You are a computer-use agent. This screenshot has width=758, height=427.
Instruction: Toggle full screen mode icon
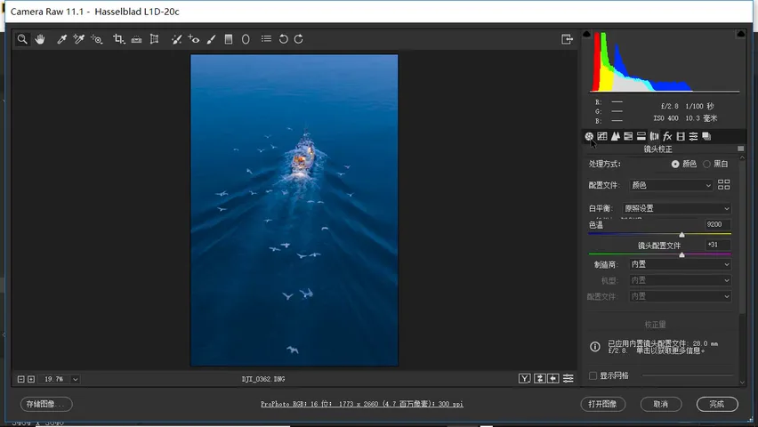tap(567, 39)
